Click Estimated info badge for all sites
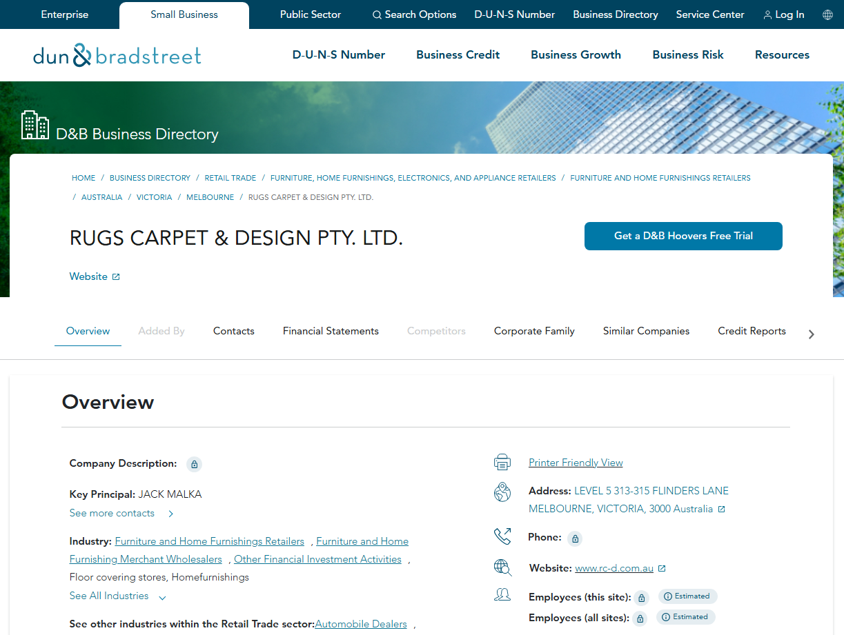The image size is (844, 635). point(686,617)
